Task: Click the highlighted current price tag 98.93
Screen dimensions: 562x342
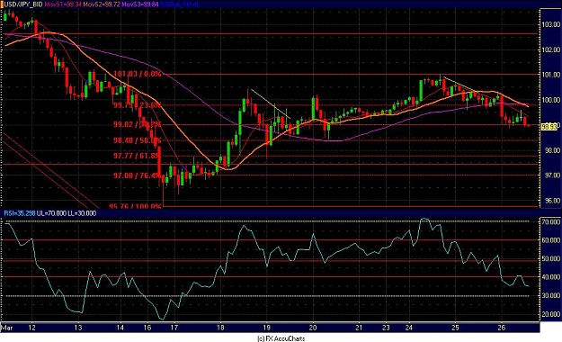Action: click(549, 127)
